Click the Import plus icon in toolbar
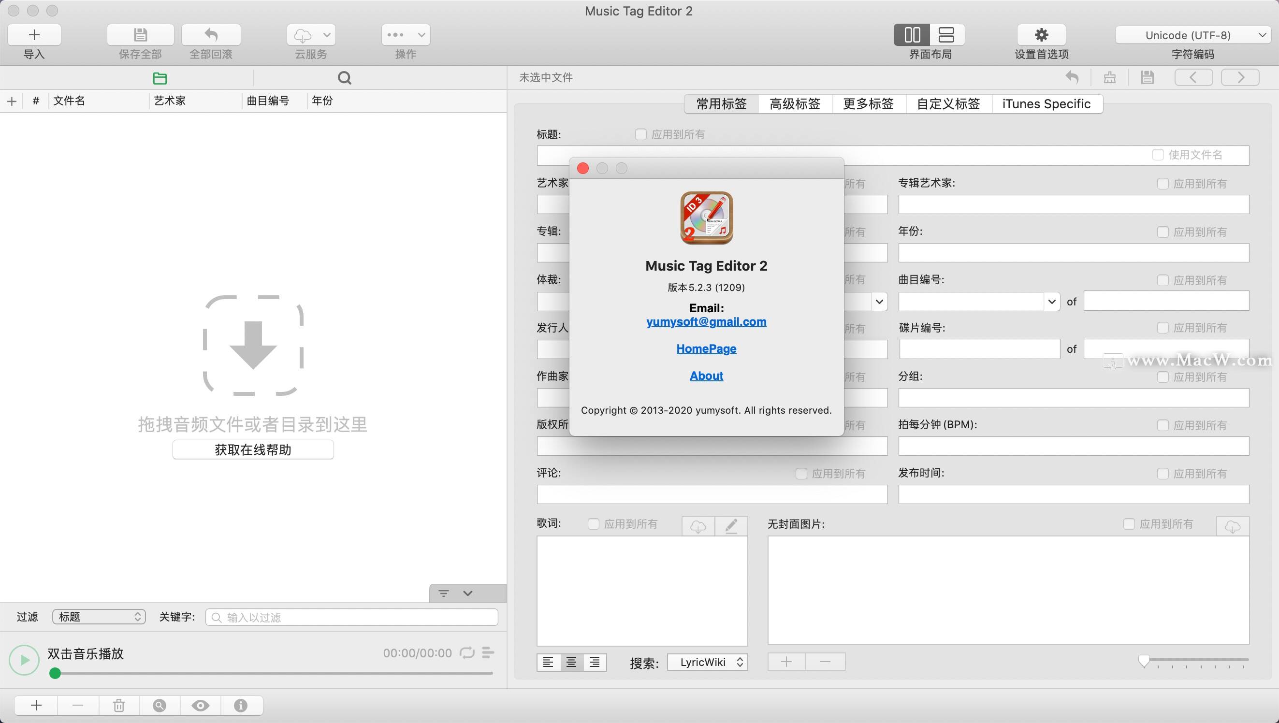The width and height of the screenshot is (1279, 723). pos(34,35)
